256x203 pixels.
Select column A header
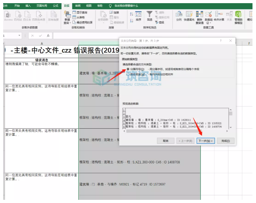pyautogui.click(x=42, y=43)
